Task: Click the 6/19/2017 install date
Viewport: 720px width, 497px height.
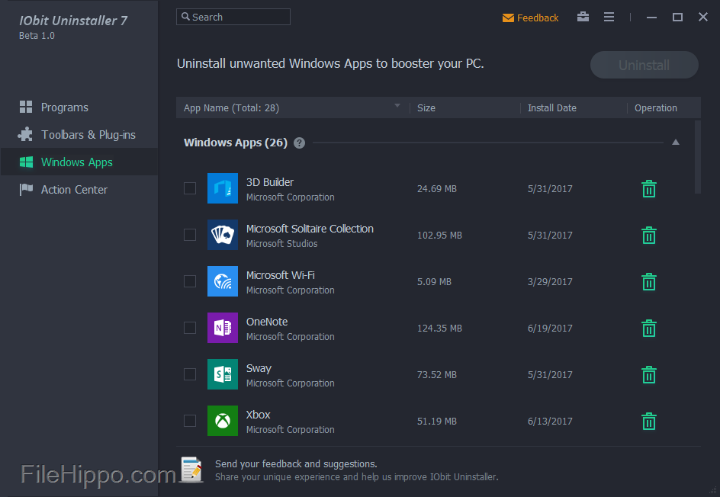Action: [x=550, y=328]
